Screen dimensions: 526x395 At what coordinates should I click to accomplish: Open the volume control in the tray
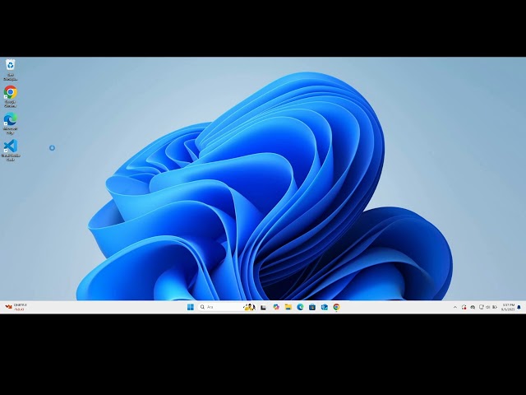click(488, 307)
